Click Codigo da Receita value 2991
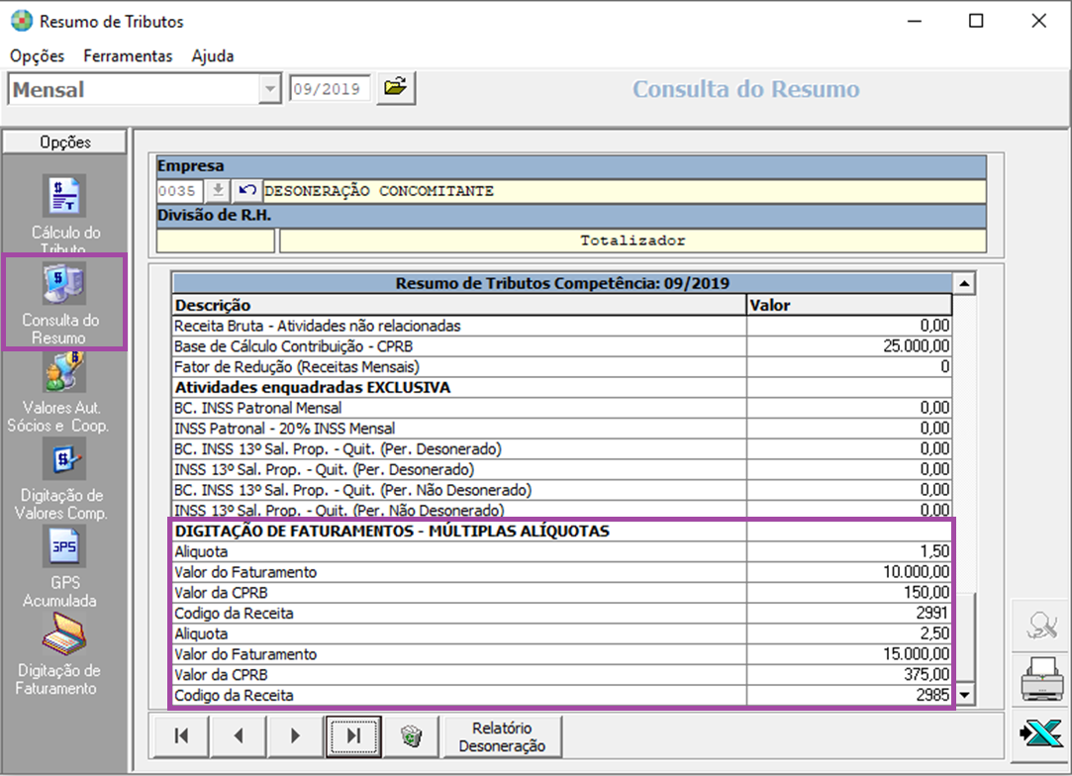 [x=848, y=614]
